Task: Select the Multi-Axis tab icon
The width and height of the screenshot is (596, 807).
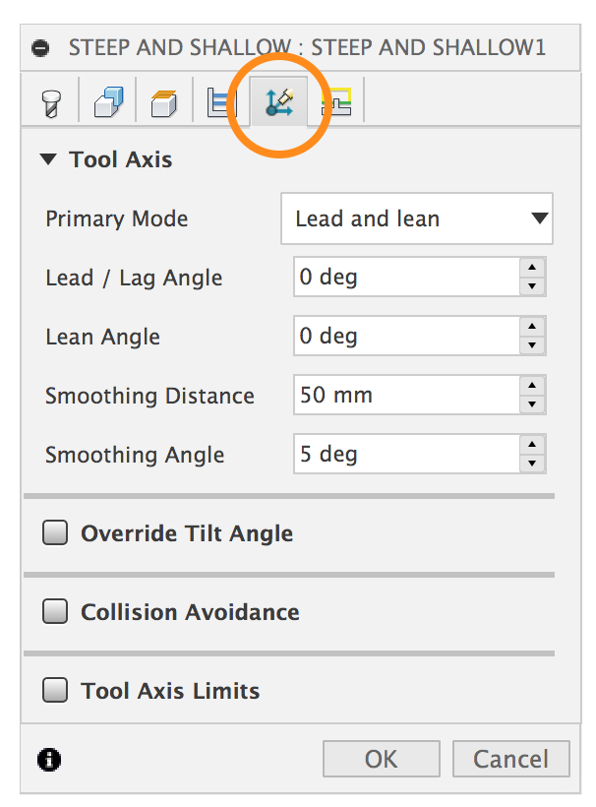Action: [279, 101]
